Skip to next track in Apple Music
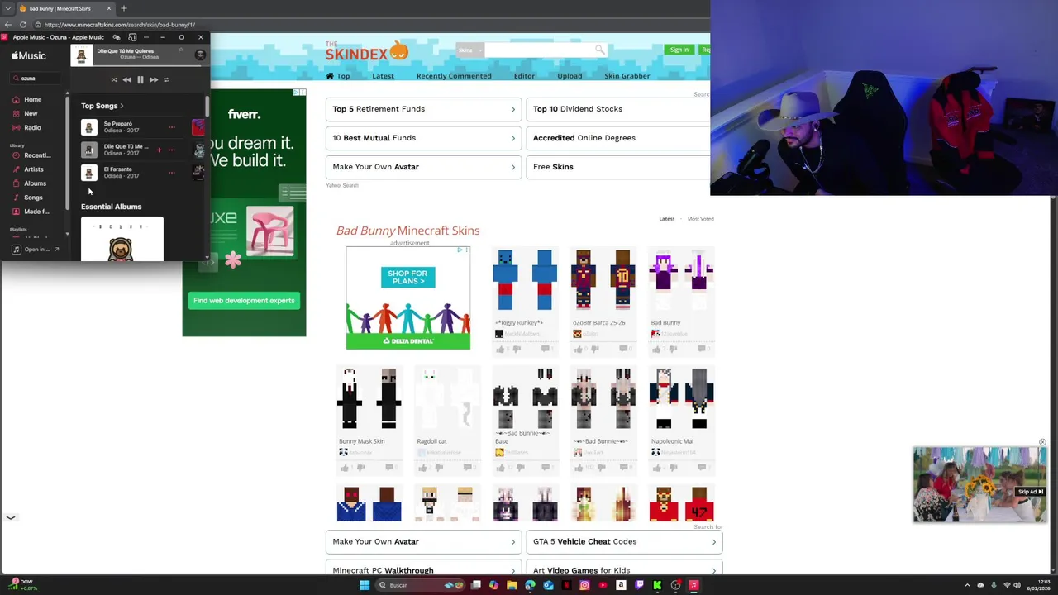The width and height of the screenshot is (1058, 595). coord(154,80)
